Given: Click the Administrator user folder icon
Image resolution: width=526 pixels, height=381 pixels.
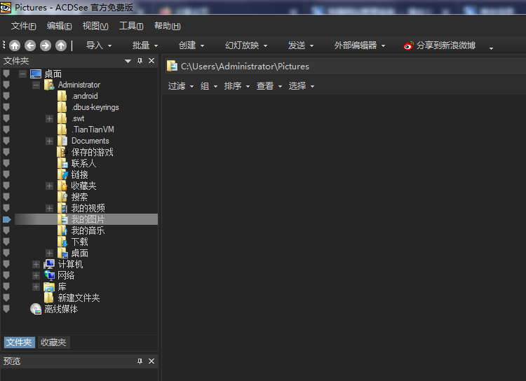Looking at the screenshot, I should (49, 85).
